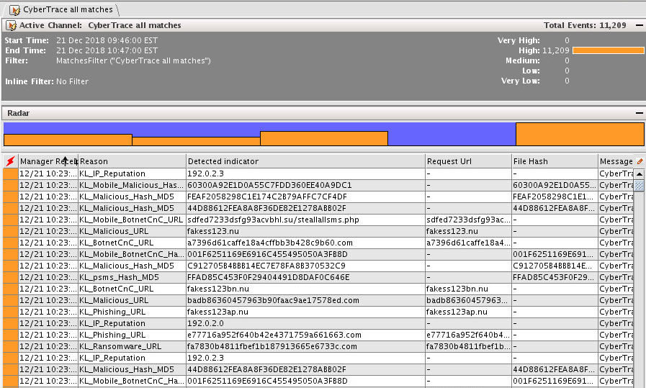Click the File Hash column header
The width and height of the screenshot is (646, 388).
point(554,161)
